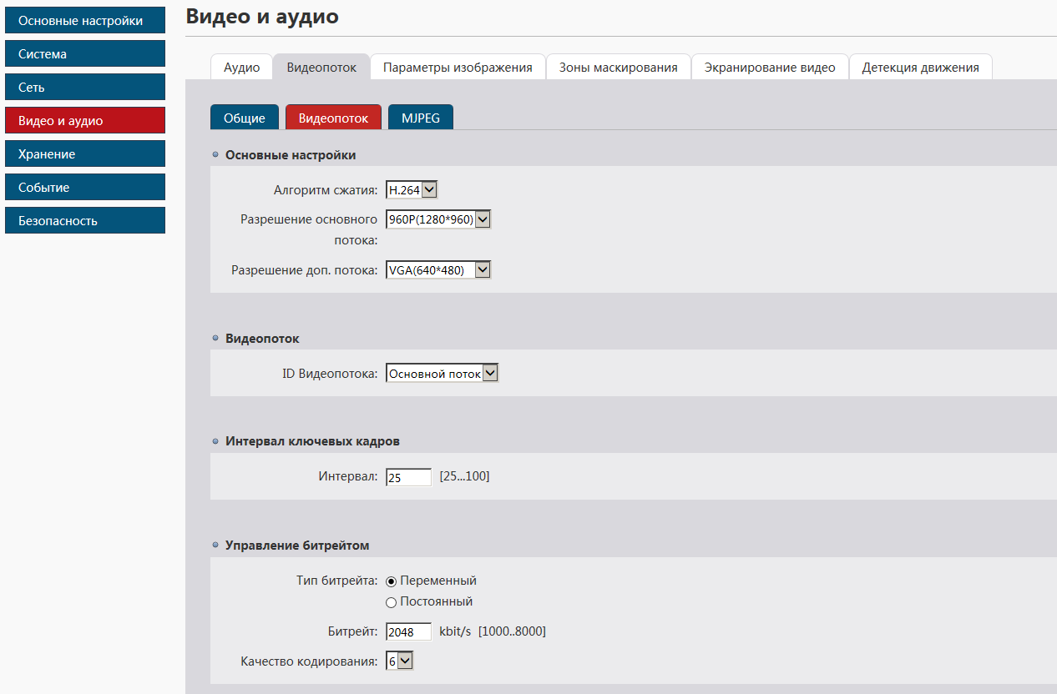The height and width of the screenshot is (694, 1057).
Task: Click the [25...100] range hint text
Action: point(464,476)
